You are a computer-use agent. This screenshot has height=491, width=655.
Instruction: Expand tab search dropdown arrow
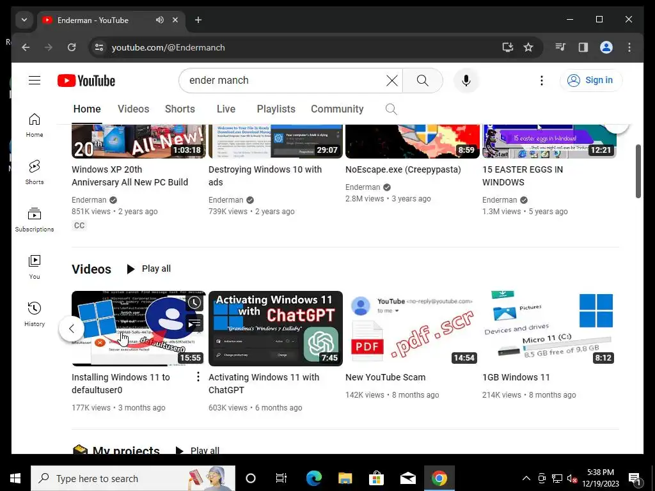coord(24,20)
